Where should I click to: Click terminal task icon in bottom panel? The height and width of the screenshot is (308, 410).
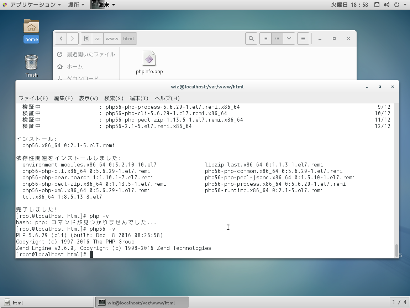point(102,303)
